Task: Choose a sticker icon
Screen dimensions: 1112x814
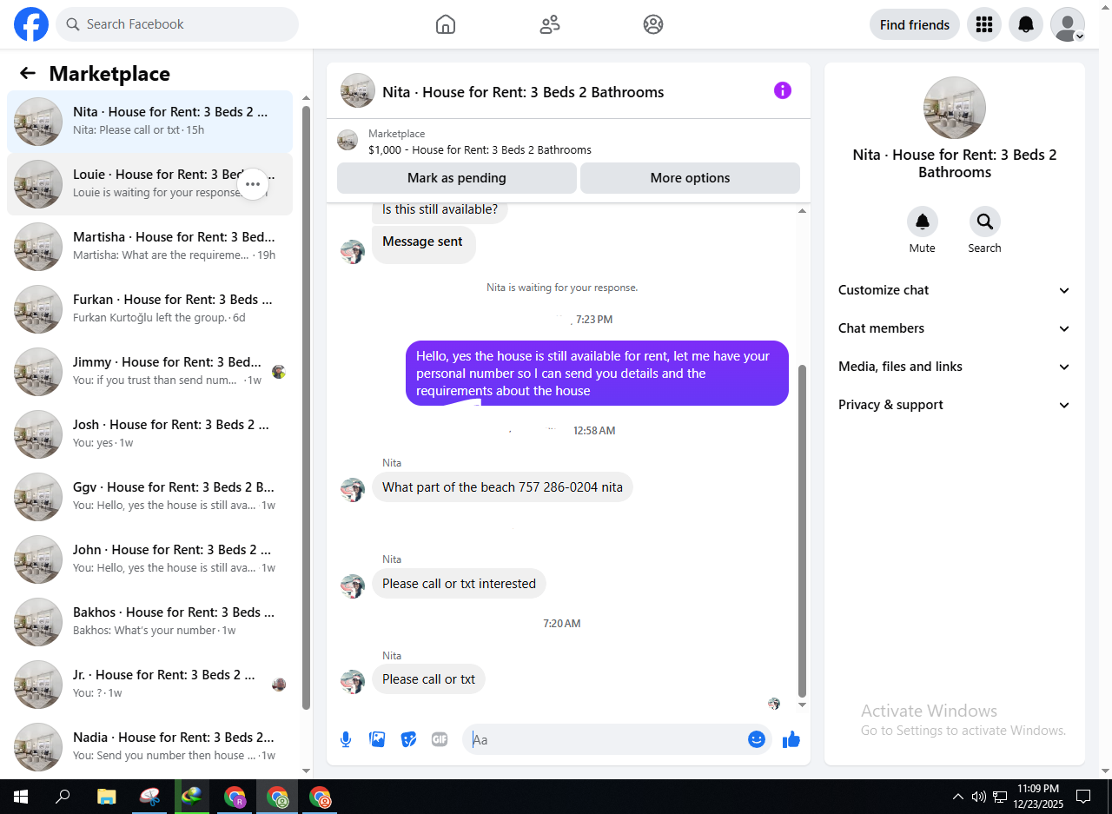Action: tap(408, 739)
